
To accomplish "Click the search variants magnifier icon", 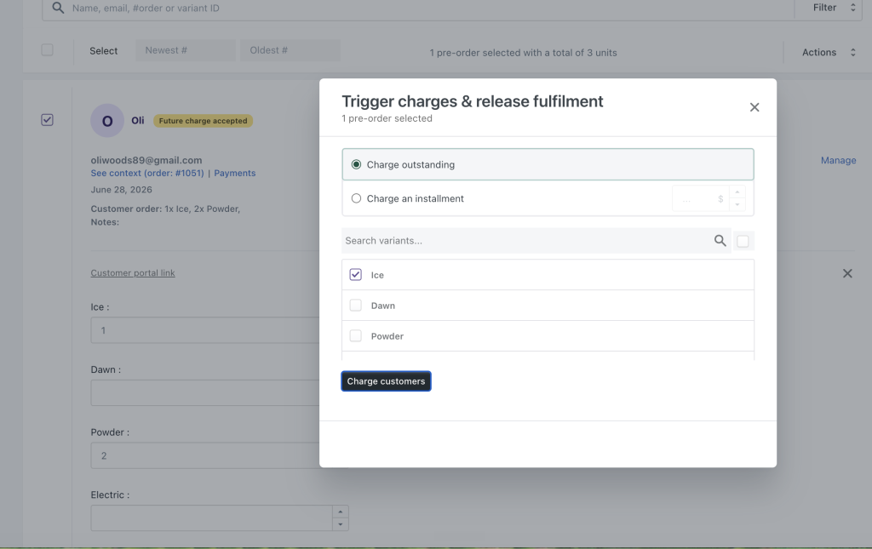I will click(x=720, y=241).
